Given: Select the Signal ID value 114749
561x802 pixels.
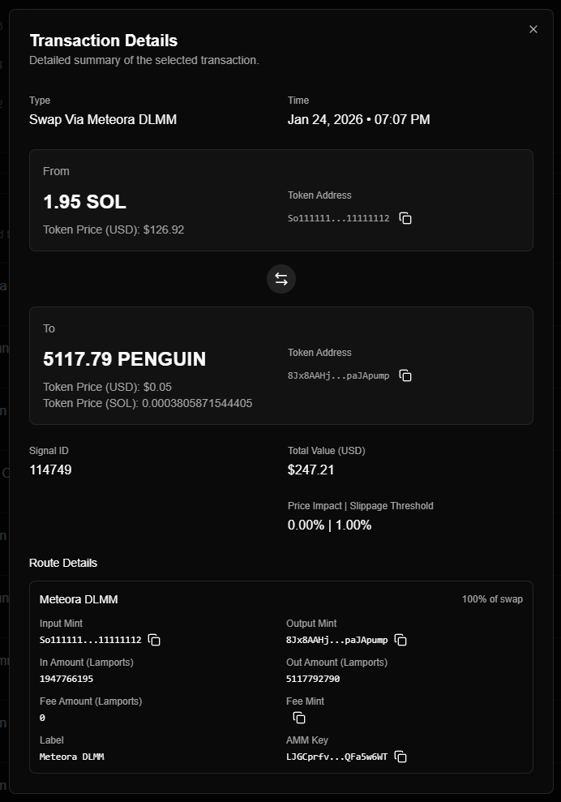Looking at the screenshot, I should (50, 470).
